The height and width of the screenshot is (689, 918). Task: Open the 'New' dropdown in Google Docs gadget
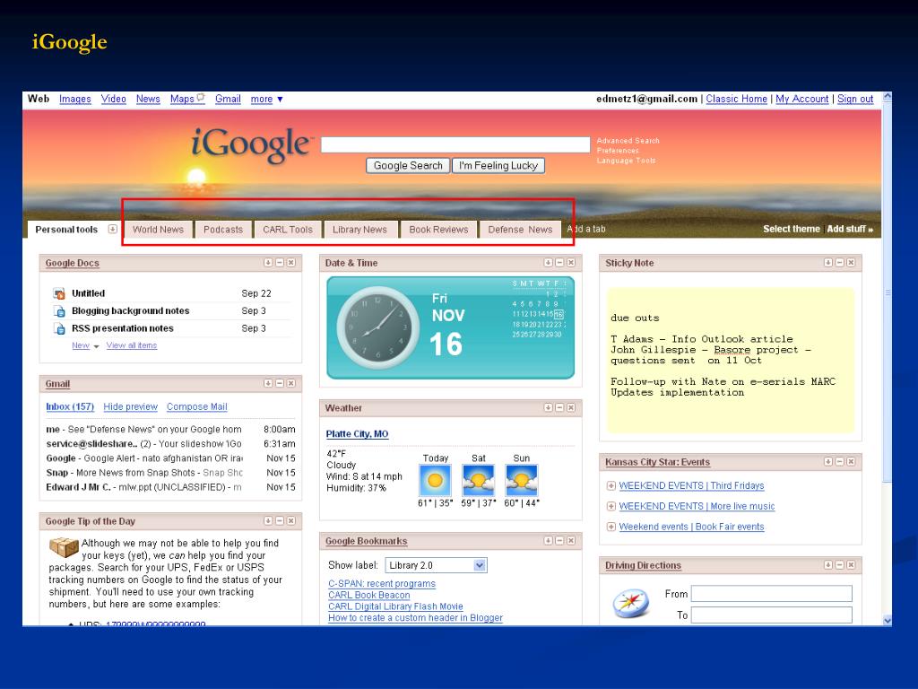coord(85,345)
